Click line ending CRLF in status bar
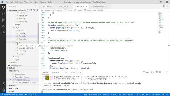Screen dimensions: 170x96 pyautogui.click(x=119, y=94)
